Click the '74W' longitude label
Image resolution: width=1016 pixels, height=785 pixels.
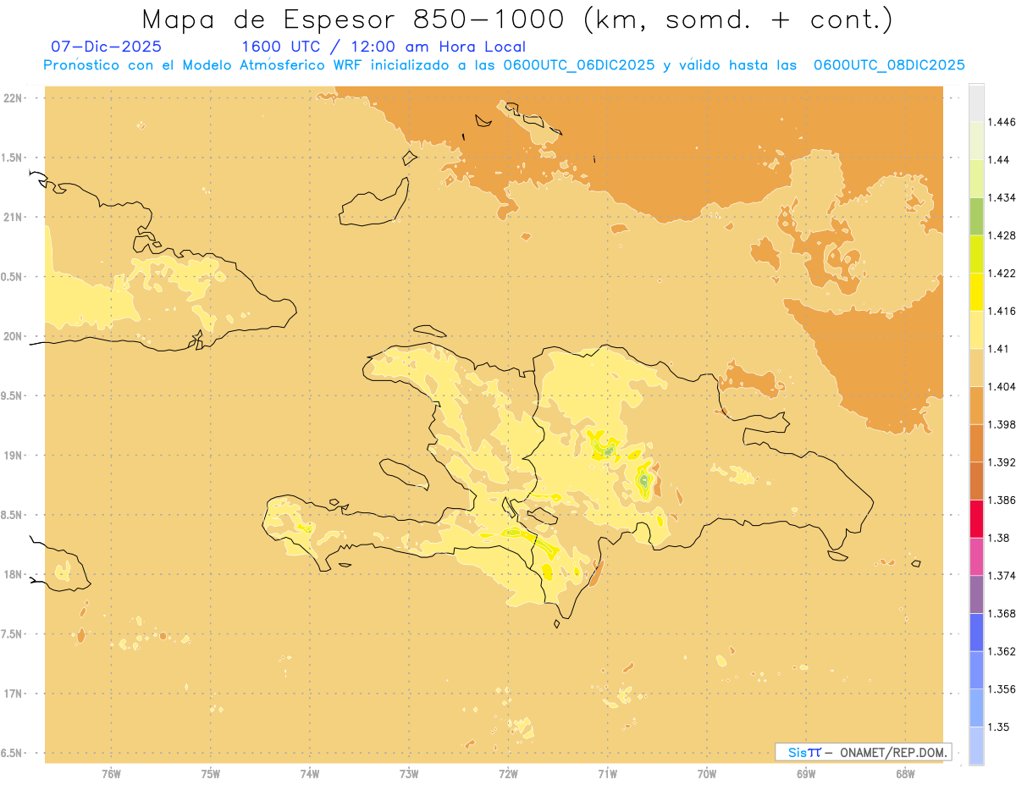pos(310,773)
